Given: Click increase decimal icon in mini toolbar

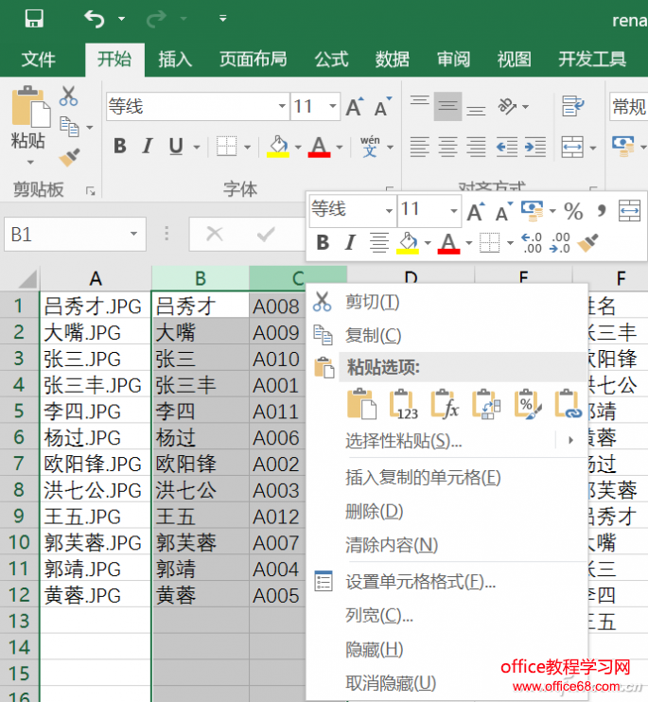Looking at the screenshot, I should 532,243.
